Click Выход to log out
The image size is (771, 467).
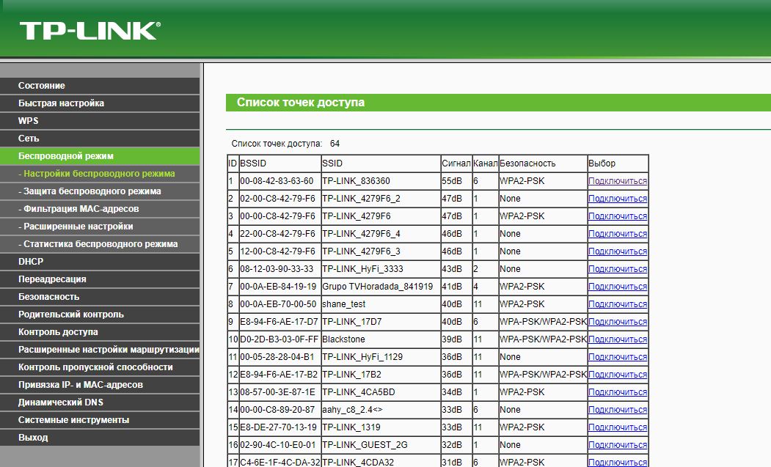100,438
